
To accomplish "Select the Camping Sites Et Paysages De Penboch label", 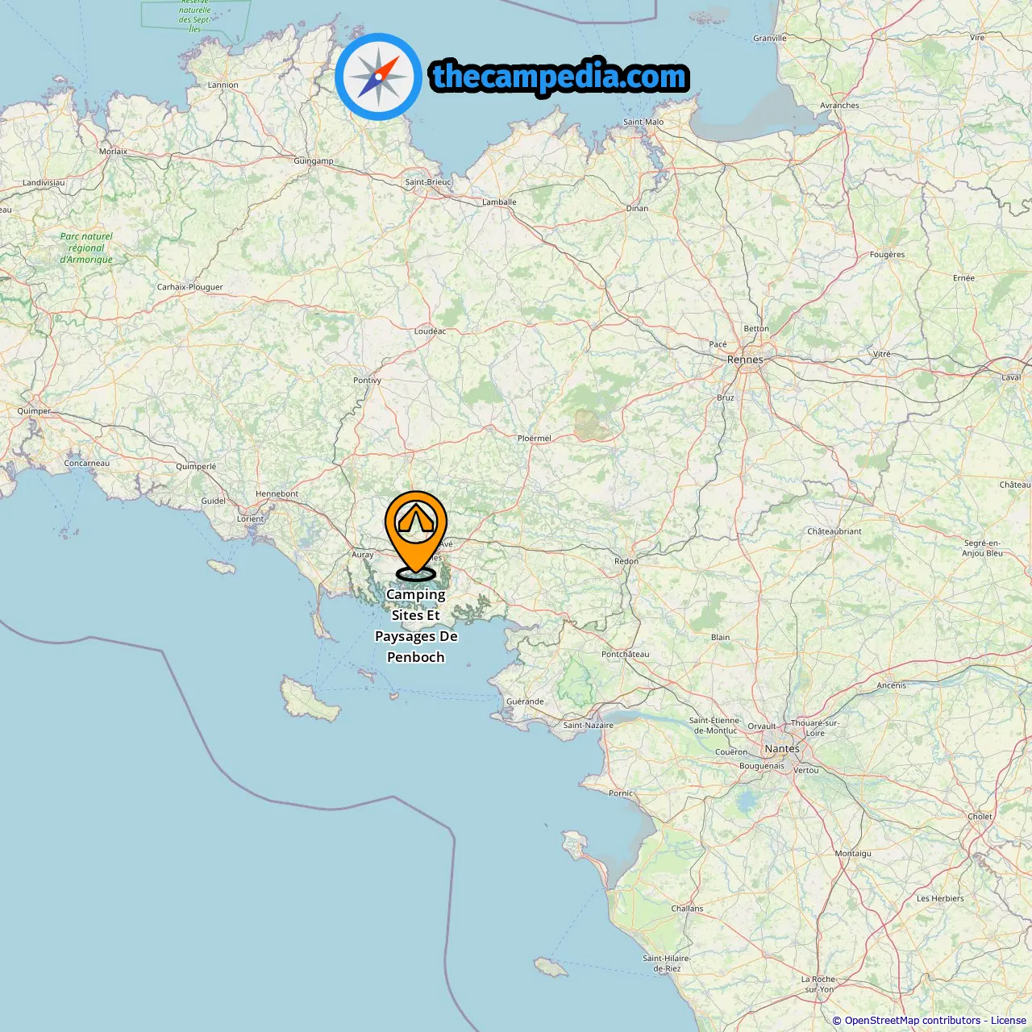I will coord(416,626).
